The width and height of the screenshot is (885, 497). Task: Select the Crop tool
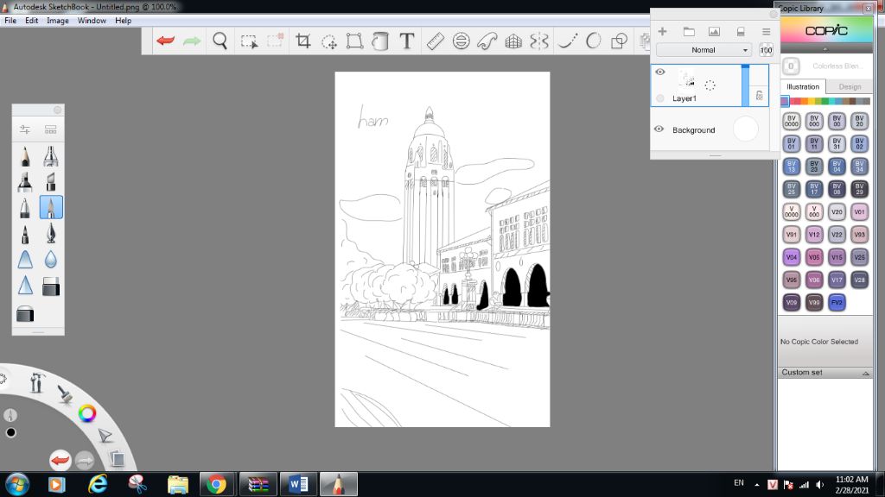[x=303, y=41]
